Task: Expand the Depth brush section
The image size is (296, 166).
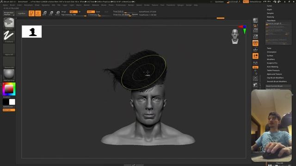Action: pos(269,10)
